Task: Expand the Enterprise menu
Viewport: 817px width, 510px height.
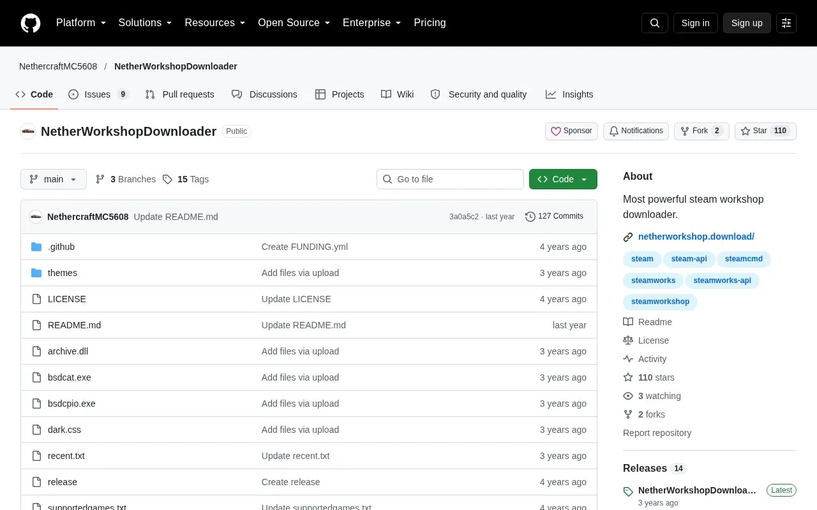Action: click(372, 23)
